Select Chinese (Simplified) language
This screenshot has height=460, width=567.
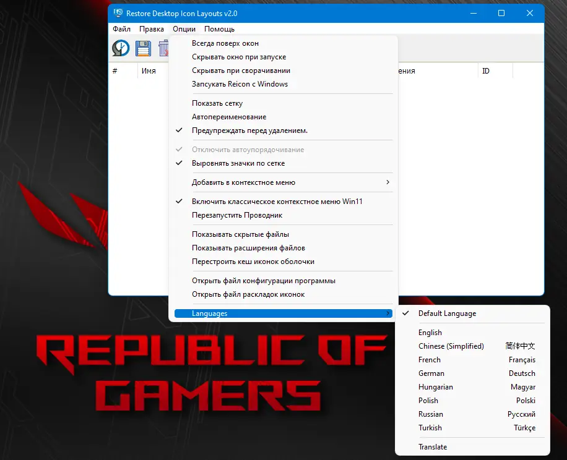(x=473, y=346)
